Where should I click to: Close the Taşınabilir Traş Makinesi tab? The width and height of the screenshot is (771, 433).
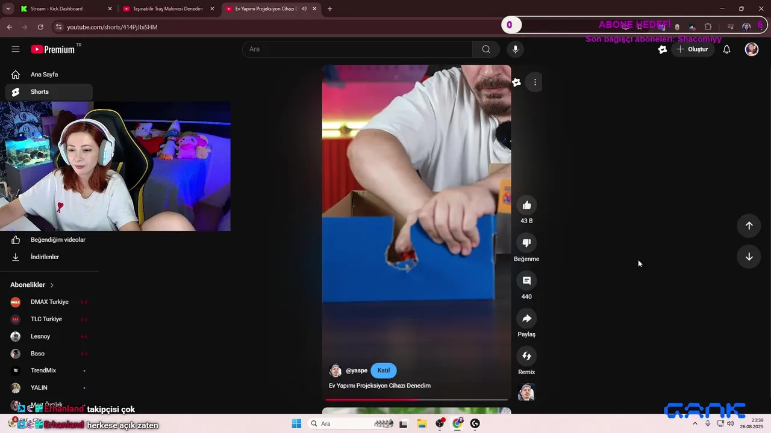click(x=212, y=9)
